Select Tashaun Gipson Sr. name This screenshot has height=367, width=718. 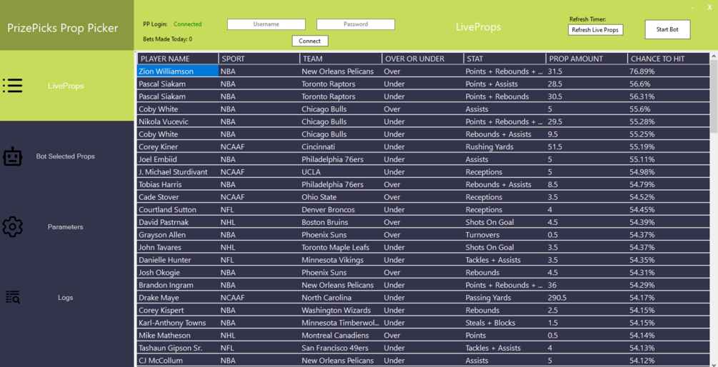pyautogui.click(x=178, y=348)
